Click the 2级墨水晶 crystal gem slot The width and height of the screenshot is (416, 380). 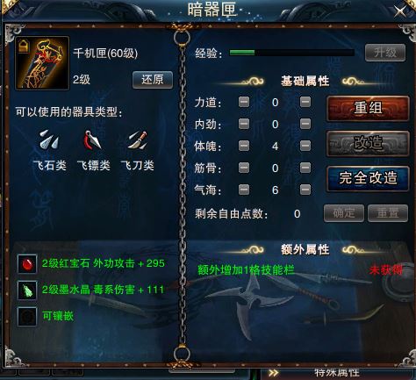pos(27,290)
